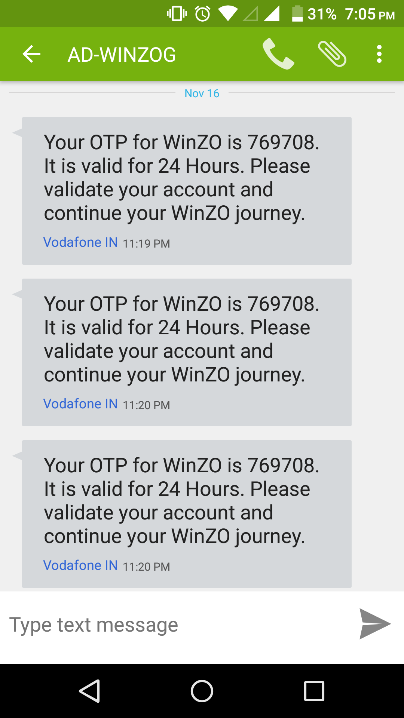Screen dimensions: 404x718
Task: Open recent apps with the square button
Action: 314,691
